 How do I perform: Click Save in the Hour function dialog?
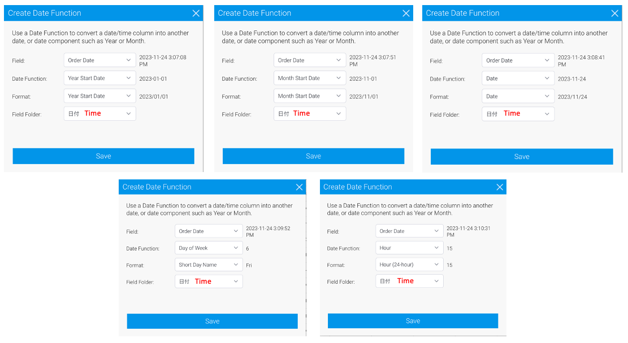(413, 320)
